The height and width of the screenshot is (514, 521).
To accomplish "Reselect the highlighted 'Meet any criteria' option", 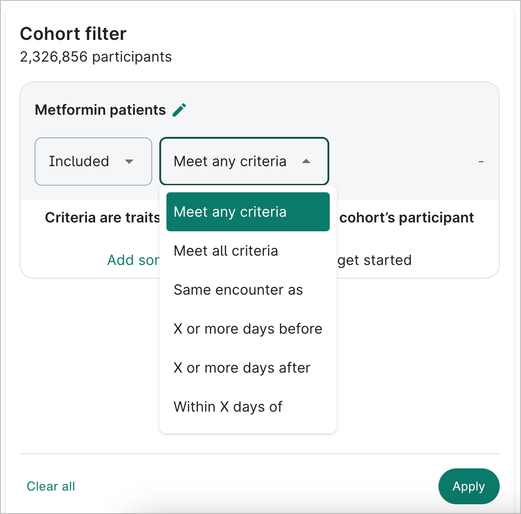I will coord(248,212).
